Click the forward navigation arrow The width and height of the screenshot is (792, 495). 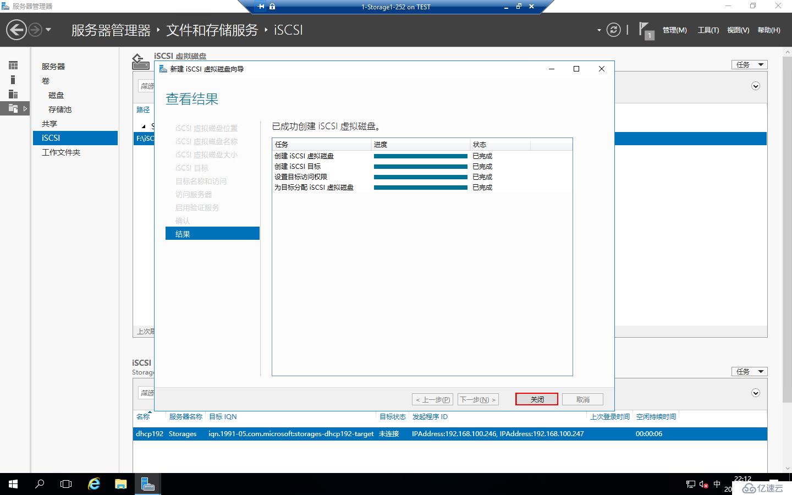coord(35,30)
